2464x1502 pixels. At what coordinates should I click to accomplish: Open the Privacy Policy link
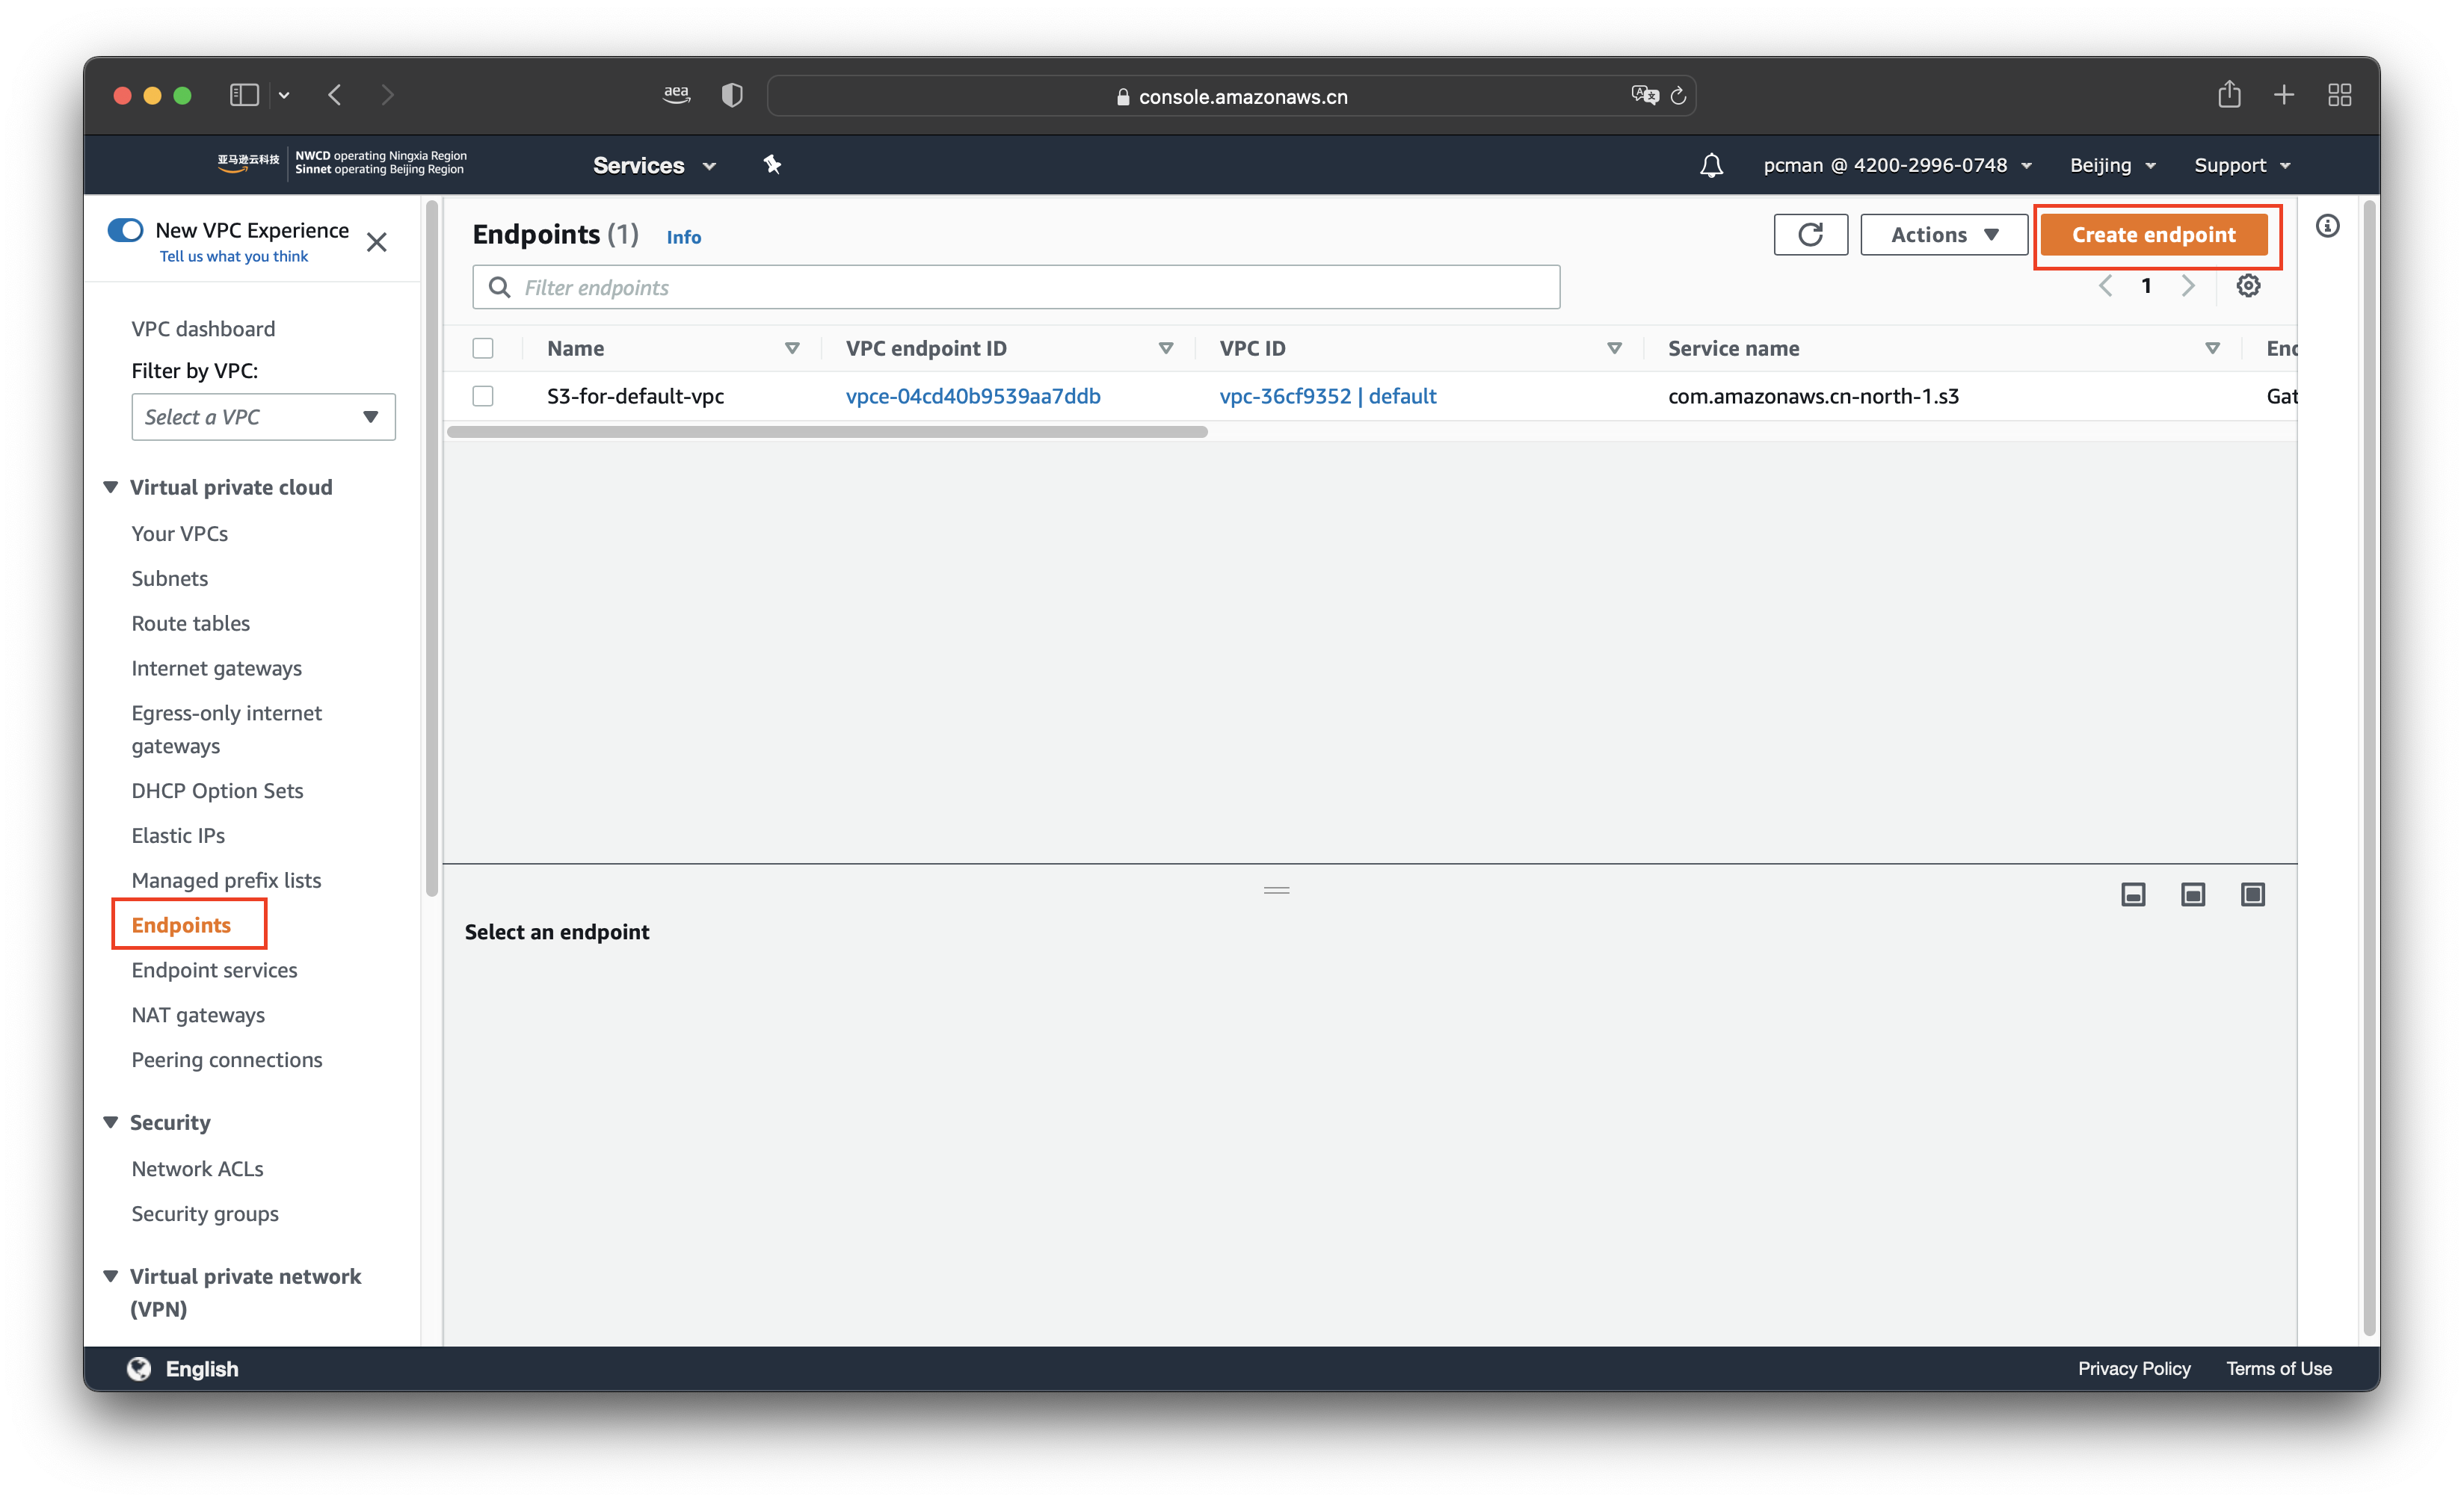(x=2134, y=1369)
